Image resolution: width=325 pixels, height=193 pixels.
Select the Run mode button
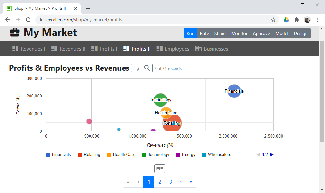[x=190, y=33]
